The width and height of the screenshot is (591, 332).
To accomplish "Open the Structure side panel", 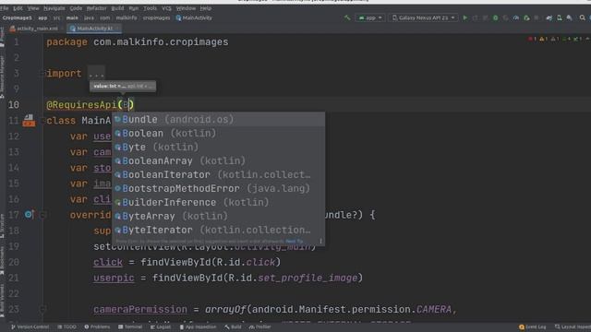I will tap(2, 226).
